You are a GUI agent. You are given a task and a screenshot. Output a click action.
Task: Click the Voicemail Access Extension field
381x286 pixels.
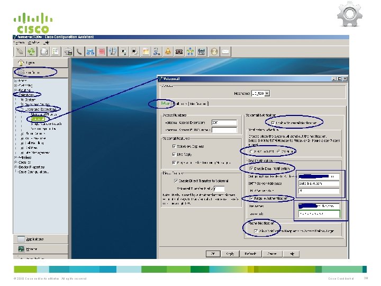(224, 123)
